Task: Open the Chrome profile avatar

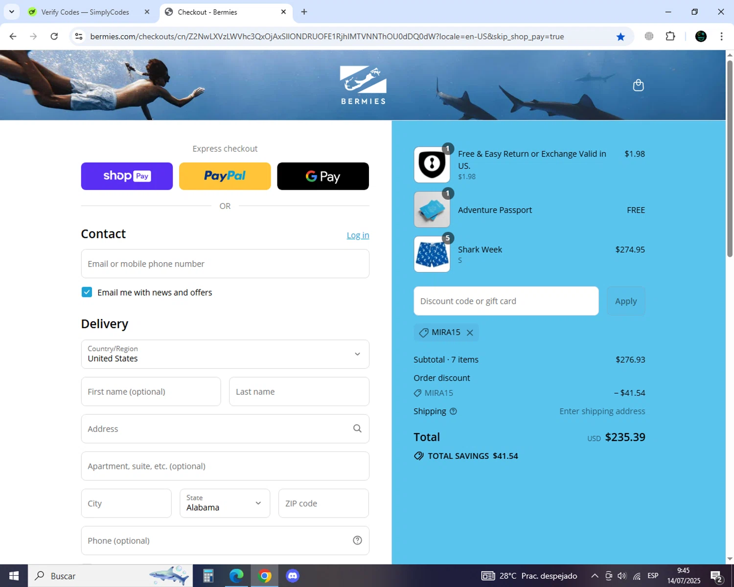Action: [701, 36]
